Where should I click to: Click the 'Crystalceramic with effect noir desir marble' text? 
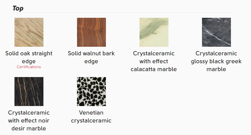click(x=29, y=121)
